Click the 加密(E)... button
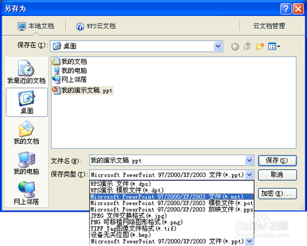This screenshot has height=246, width=307. (278, 193)
